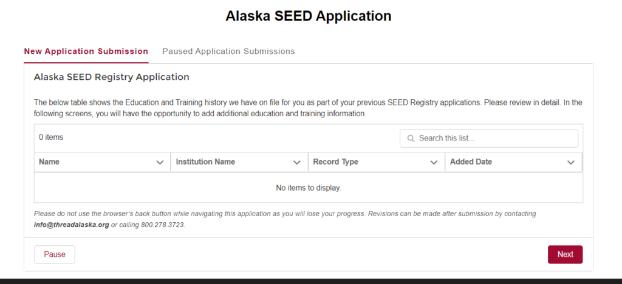Click the 'No items to display' message
The height and width of the screenshot is (284, 622).
click(309, 188)
